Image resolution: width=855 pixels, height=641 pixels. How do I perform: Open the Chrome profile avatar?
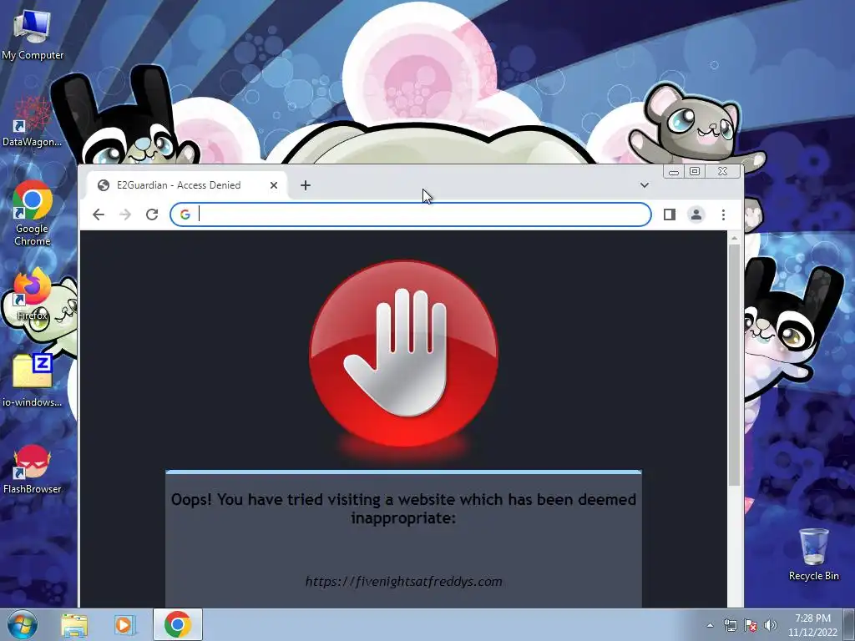coord(696,215)
